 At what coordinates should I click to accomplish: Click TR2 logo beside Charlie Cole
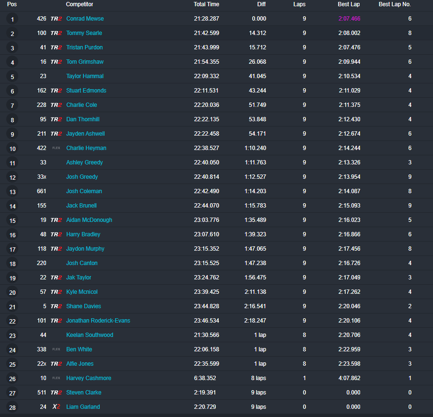click(x=56, y=105)
